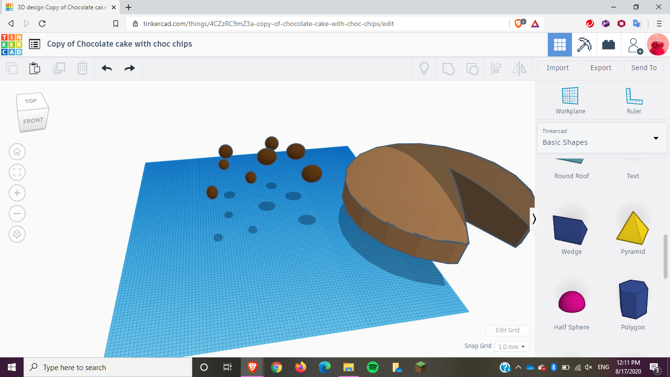
Task: Reset to Home view
Action: (x=17, y=152)
